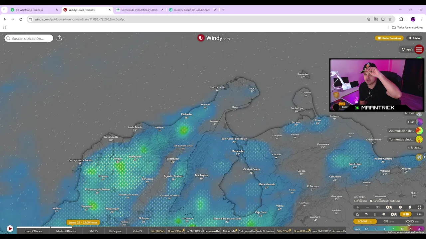Select the airplane layer icon in bottom toolbar
426x239 pixels.
pyautogui.click(x=383, y=214)
